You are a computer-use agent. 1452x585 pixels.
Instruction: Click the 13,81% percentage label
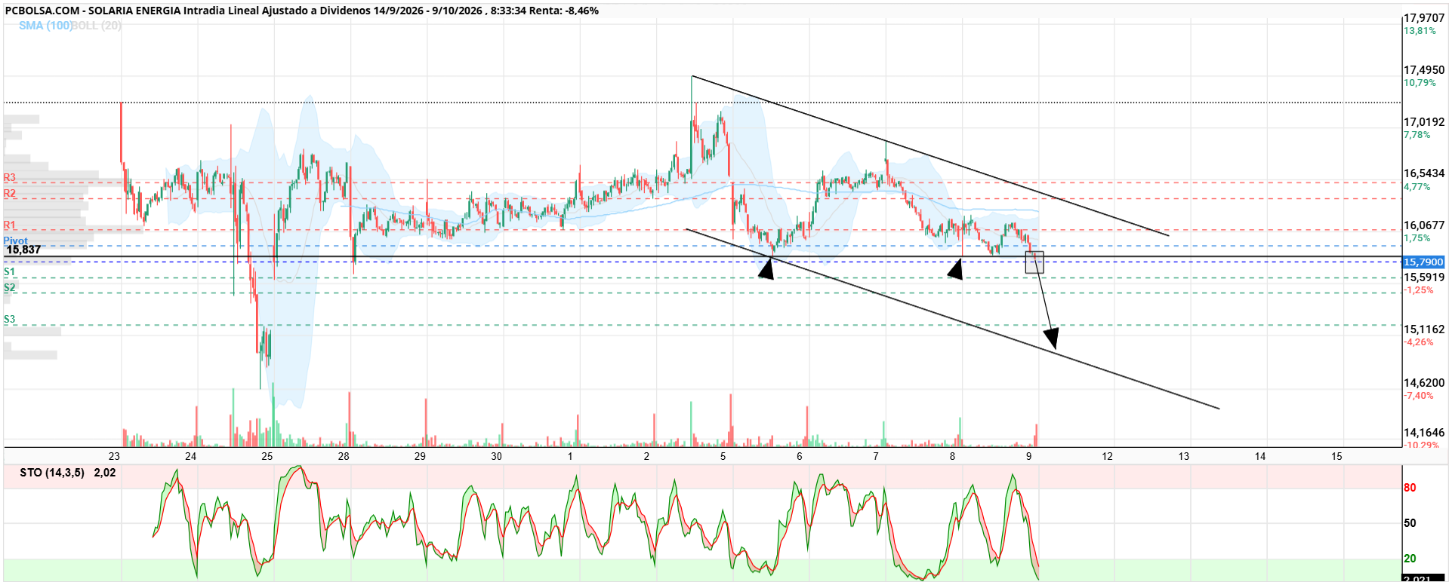click(1420, 31)
